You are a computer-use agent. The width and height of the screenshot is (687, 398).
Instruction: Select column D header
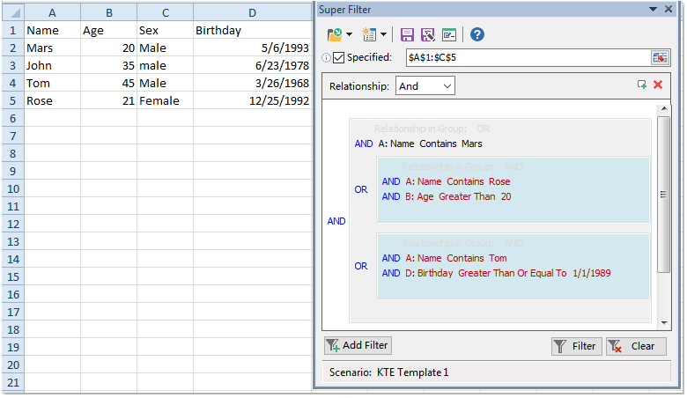253,12
